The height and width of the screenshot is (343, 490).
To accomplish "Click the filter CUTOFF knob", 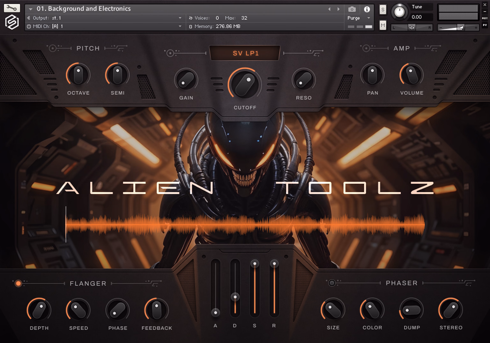I will 245,84.
